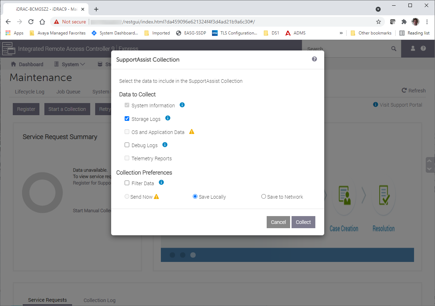Screen dimensions: 435x306
Task: Open the Chrome profile avatar
Action: (415, 22)
